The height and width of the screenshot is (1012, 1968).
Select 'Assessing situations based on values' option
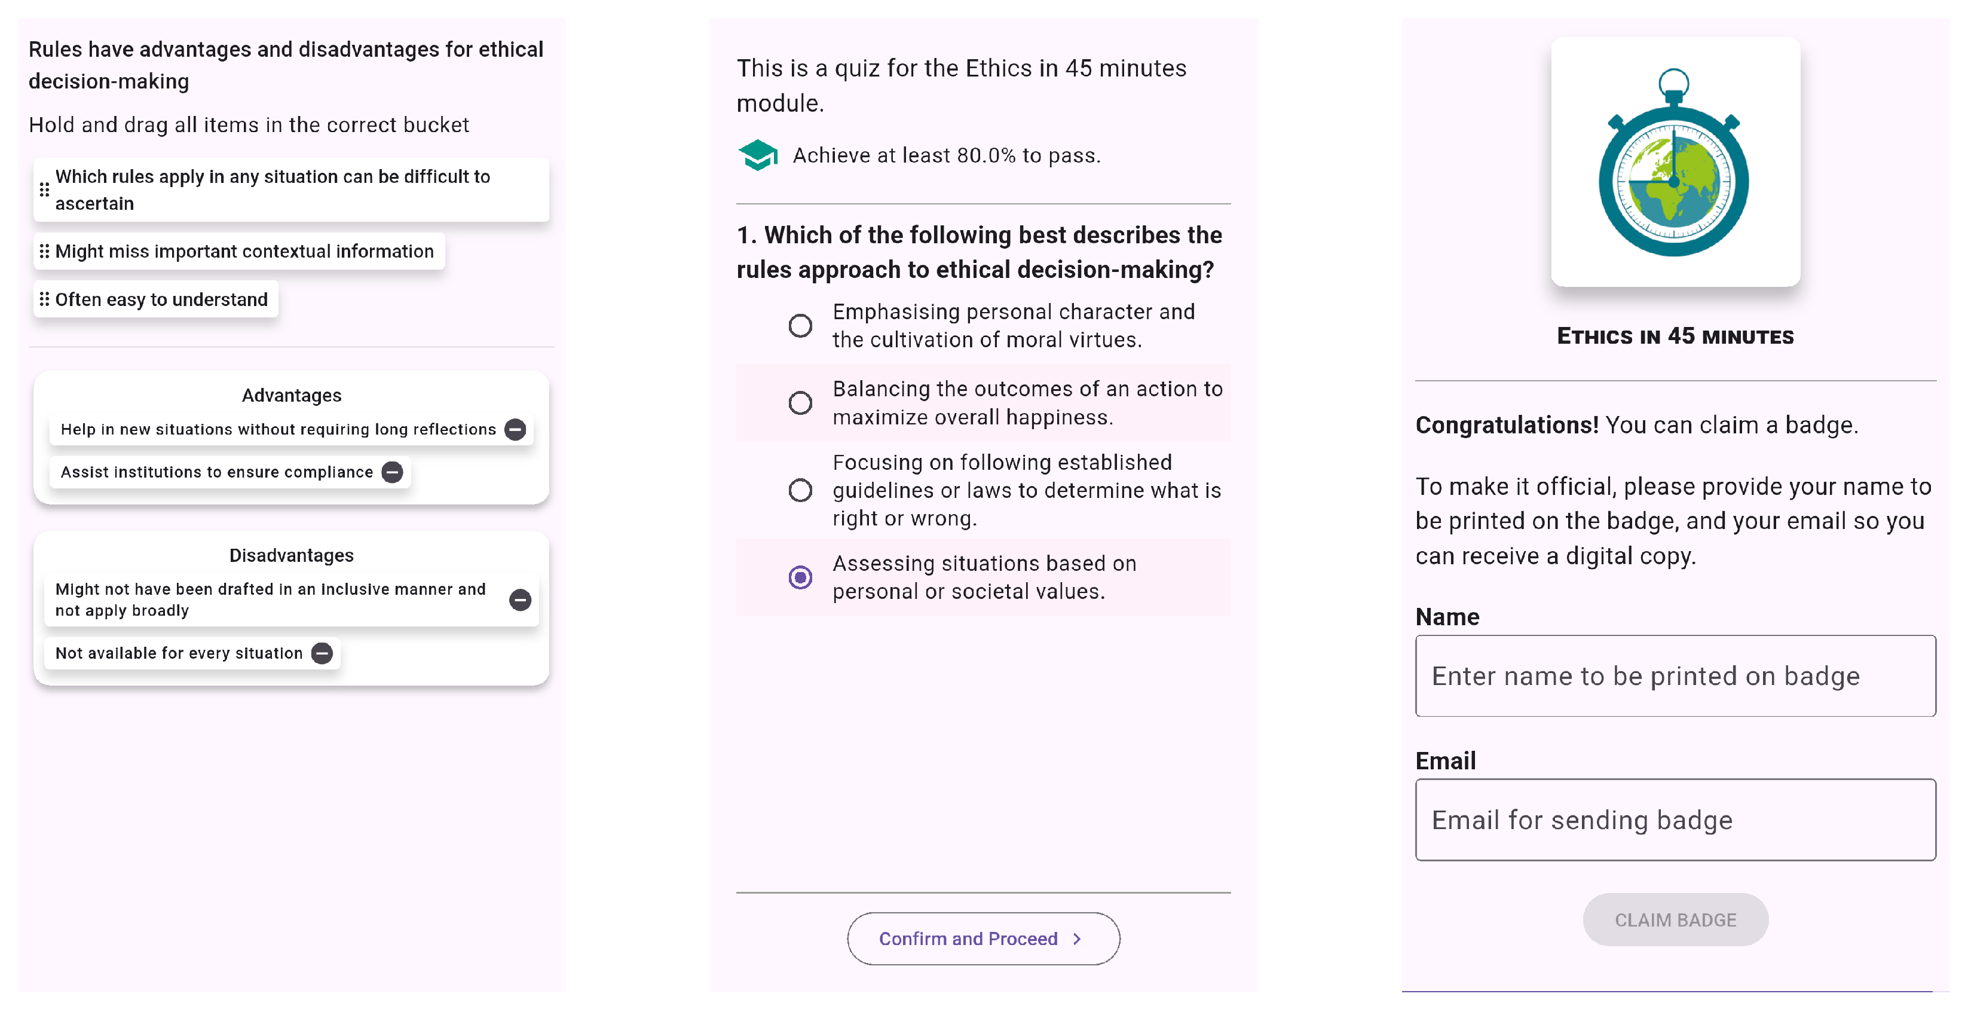[x=800, y=577]
